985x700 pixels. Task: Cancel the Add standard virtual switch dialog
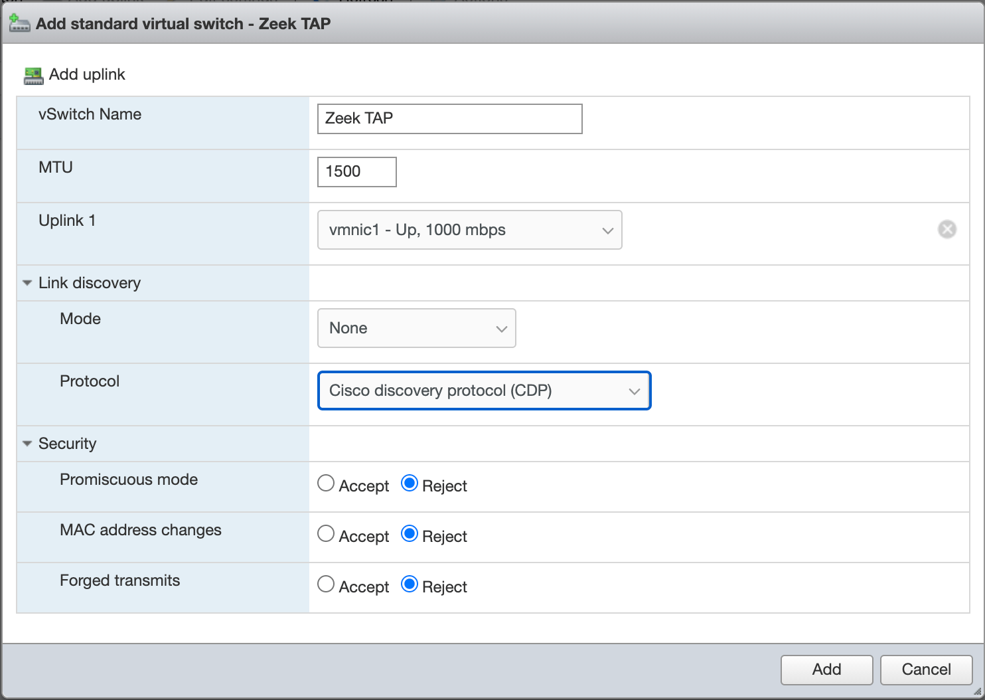pos(926,669)
